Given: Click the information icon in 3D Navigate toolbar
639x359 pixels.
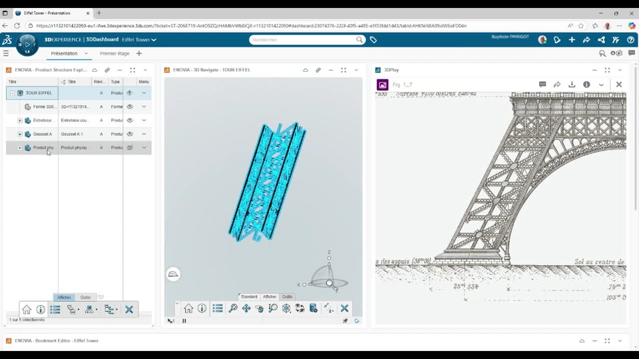Looking at the screenshot, I should (x=202, y=308).
